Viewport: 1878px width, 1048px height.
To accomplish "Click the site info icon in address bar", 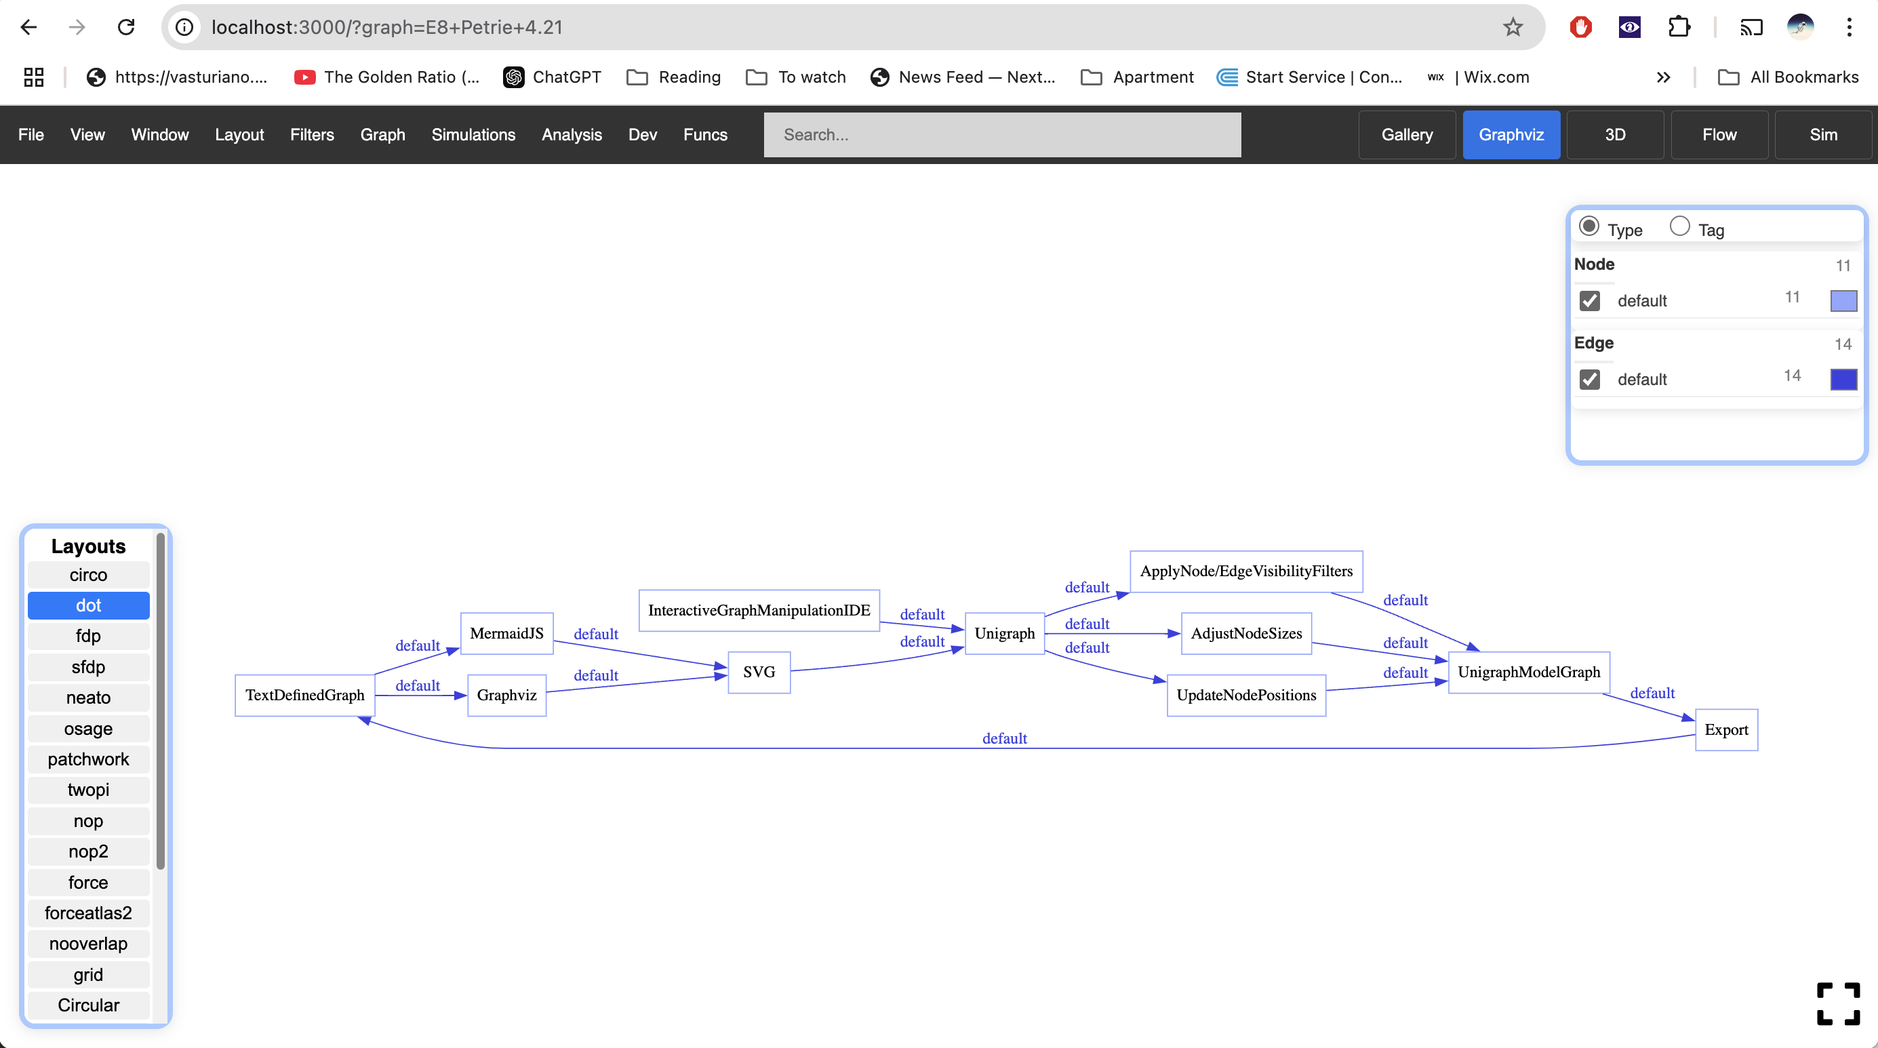I will pyautogui.click(x=184, y=27).
